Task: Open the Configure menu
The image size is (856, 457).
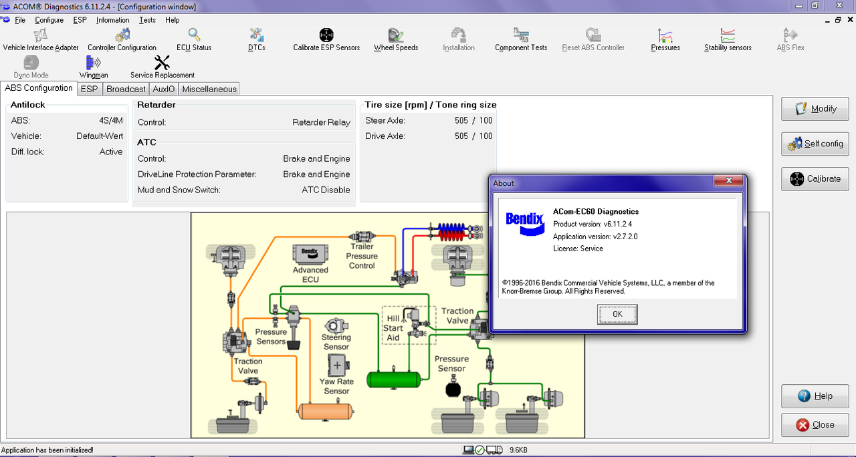Action: click(x=49, y=20)
